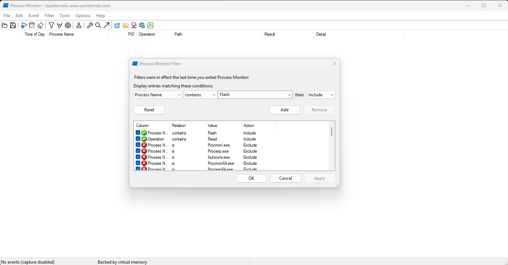
Task: Toggle Show Registry Activity icon
Action: (x=117, y=25)
